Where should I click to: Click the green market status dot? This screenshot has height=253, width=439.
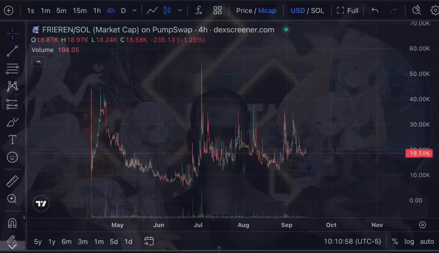click(x=286, y=29)
